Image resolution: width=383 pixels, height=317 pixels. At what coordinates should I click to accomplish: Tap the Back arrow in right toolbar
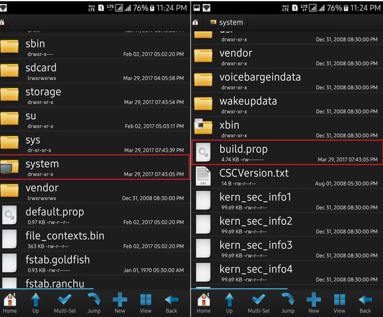click(365, 302)
